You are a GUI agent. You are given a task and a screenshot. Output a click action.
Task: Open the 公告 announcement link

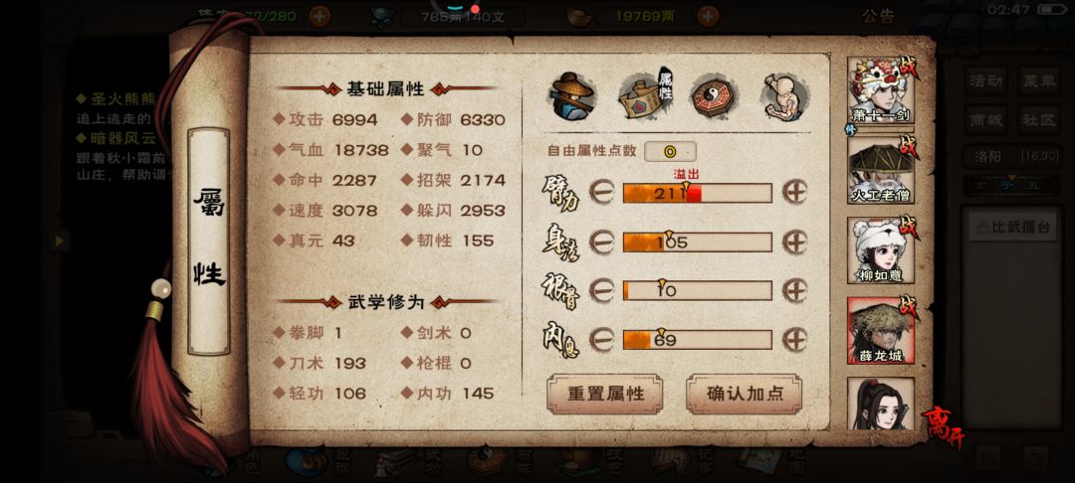[878, 17]
